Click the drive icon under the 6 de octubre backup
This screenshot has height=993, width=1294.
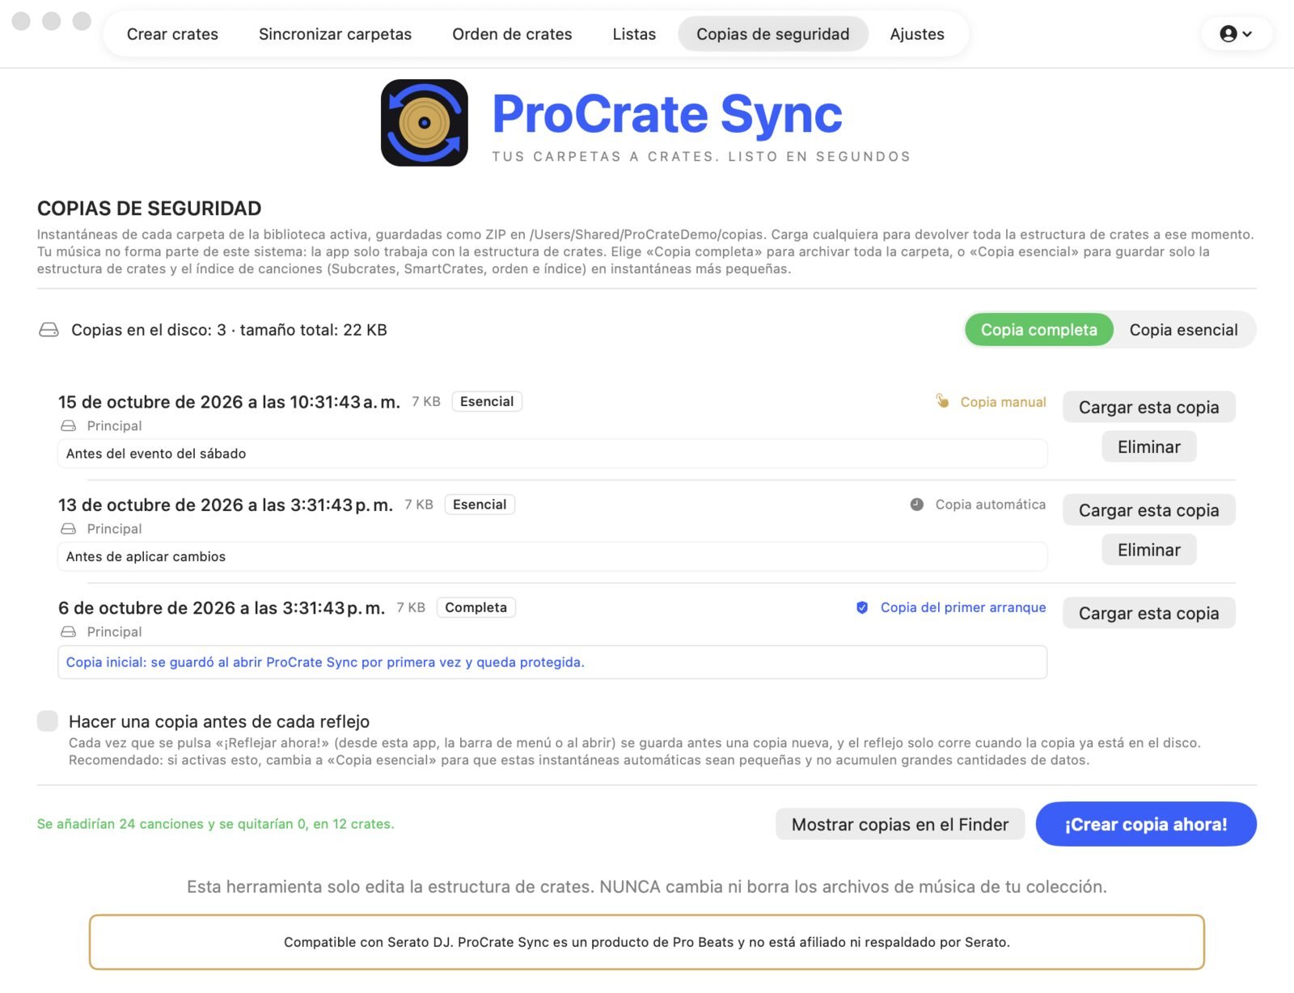coord(69,632)
